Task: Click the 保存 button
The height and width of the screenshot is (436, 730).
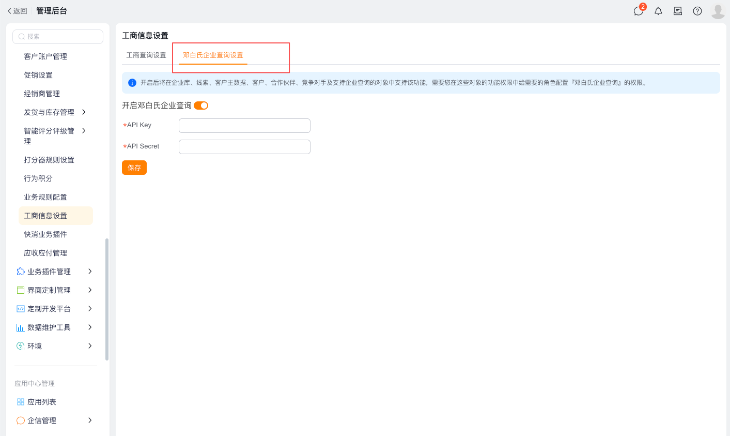Action: (134, 168)
